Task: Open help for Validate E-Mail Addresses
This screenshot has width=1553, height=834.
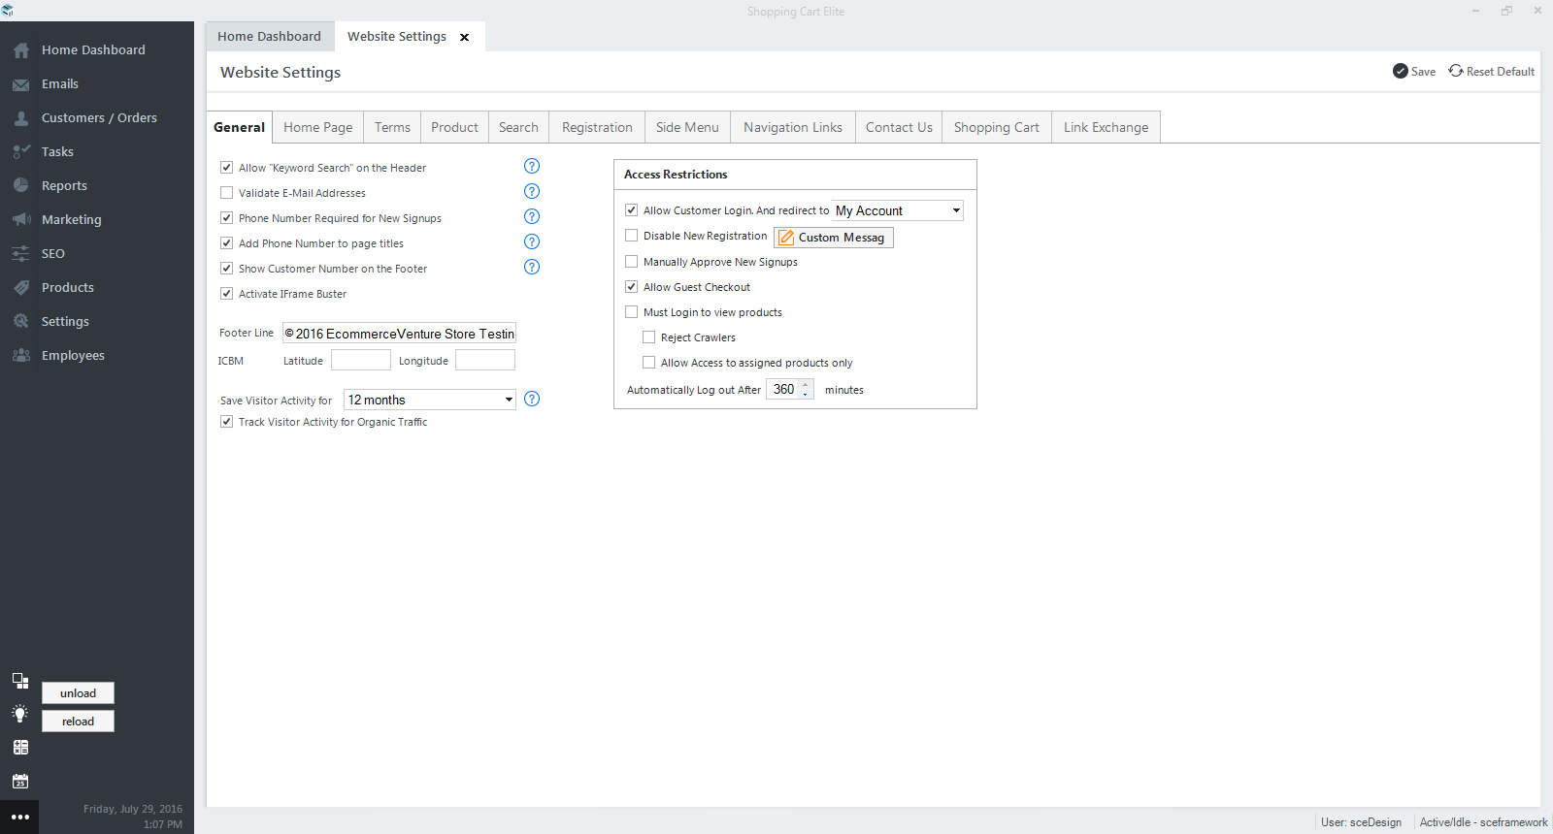Action: click(532, 191)
